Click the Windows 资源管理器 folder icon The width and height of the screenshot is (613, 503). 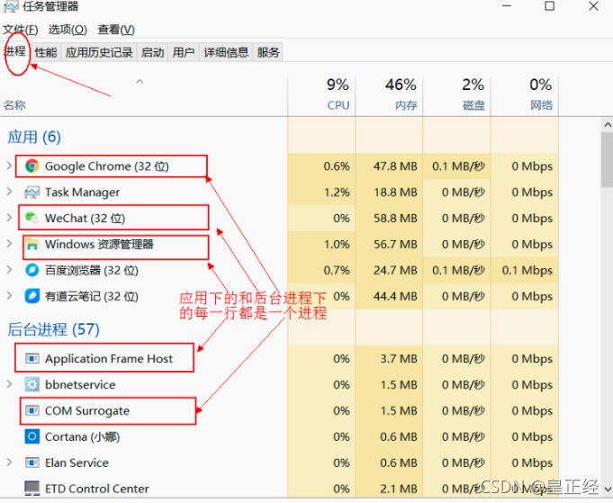(32, 244)
